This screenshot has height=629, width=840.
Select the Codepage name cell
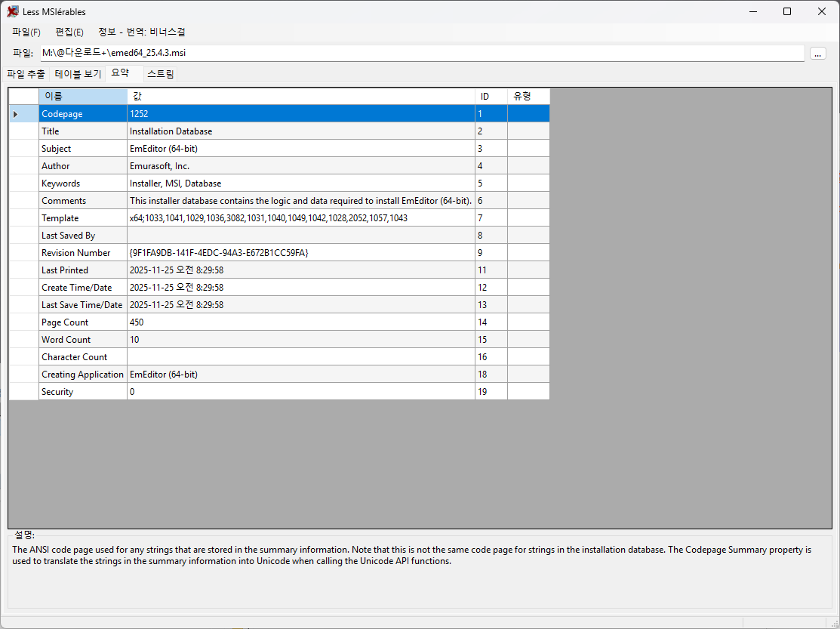pyautogui.click(x=83, y=114)
